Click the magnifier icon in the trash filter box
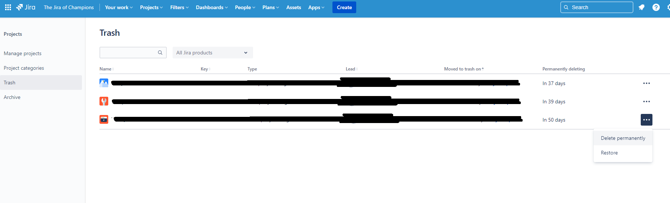670x203 pixels. (x=160, y=53)
